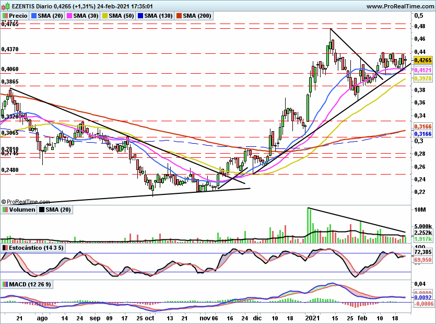The width and height of the screenshot is (436, 324).
Task: Click the level label 0,4060
Action: coord(10,69)
